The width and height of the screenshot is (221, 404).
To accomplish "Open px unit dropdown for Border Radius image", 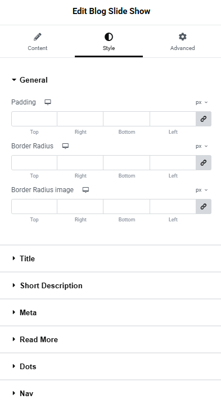I will [x=201, y=190].
